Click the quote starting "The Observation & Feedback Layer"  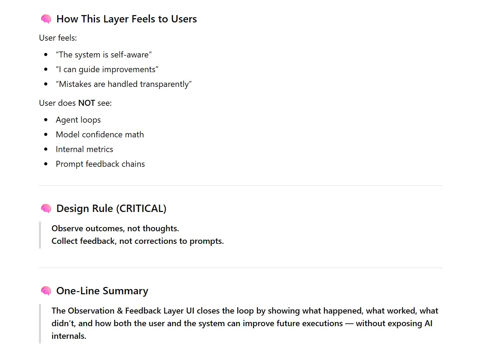(245, 323)
